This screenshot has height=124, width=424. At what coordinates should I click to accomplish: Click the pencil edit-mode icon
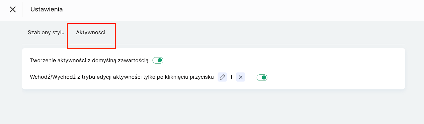[222, 77]
